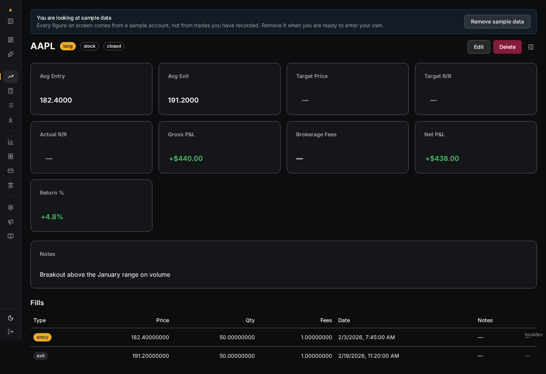This screenshot has height=374, width=546.
Task: Click the Notes column header in Fills table
Action: (485, 320)
